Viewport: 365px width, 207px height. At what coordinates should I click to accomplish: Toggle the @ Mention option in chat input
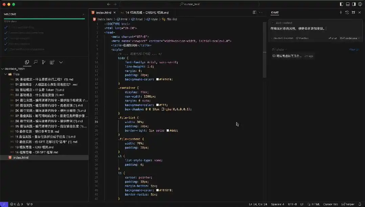tap(302, 38)
